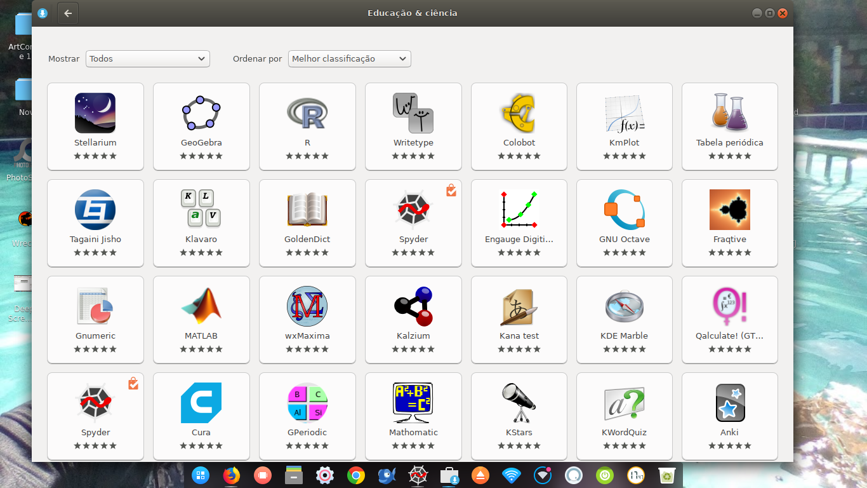This screenshot has width=867, height=488.
Task: Select the R statistics app icon
Action: pyautogui.click(x=307, y=113)
